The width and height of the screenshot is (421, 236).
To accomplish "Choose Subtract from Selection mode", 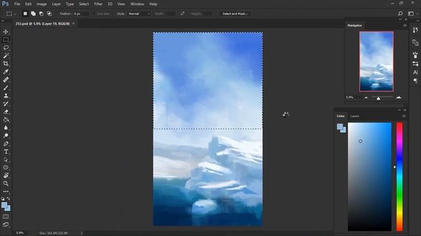I will [x=41, y=14].
